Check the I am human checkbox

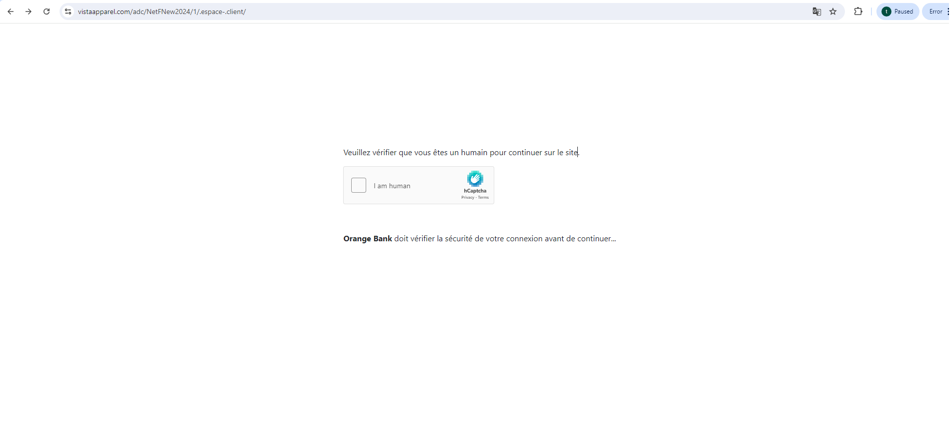(x=359, y=185)
